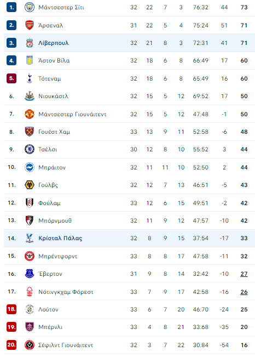
Task: Select the Crystal Palace eagle crest
Action: click(30, 238)
